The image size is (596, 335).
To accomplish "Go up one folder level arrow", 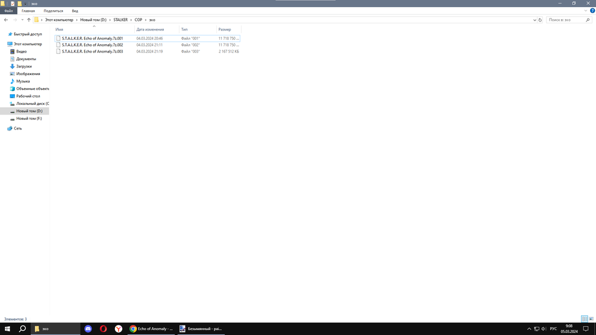I will [x=29, y=20].
